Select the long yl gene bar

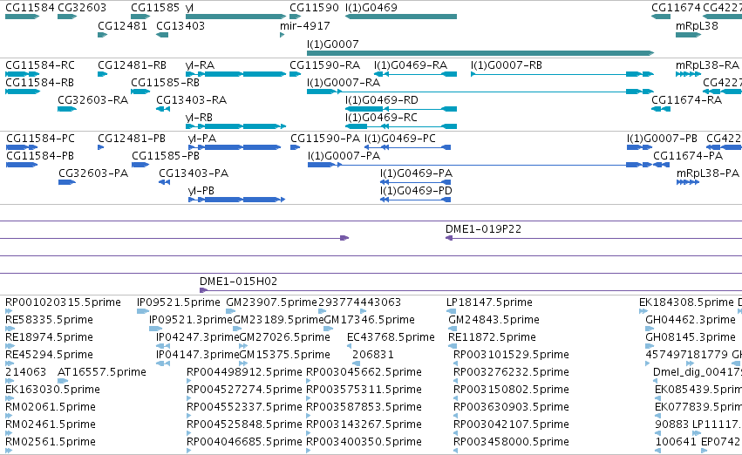point(235,17)
